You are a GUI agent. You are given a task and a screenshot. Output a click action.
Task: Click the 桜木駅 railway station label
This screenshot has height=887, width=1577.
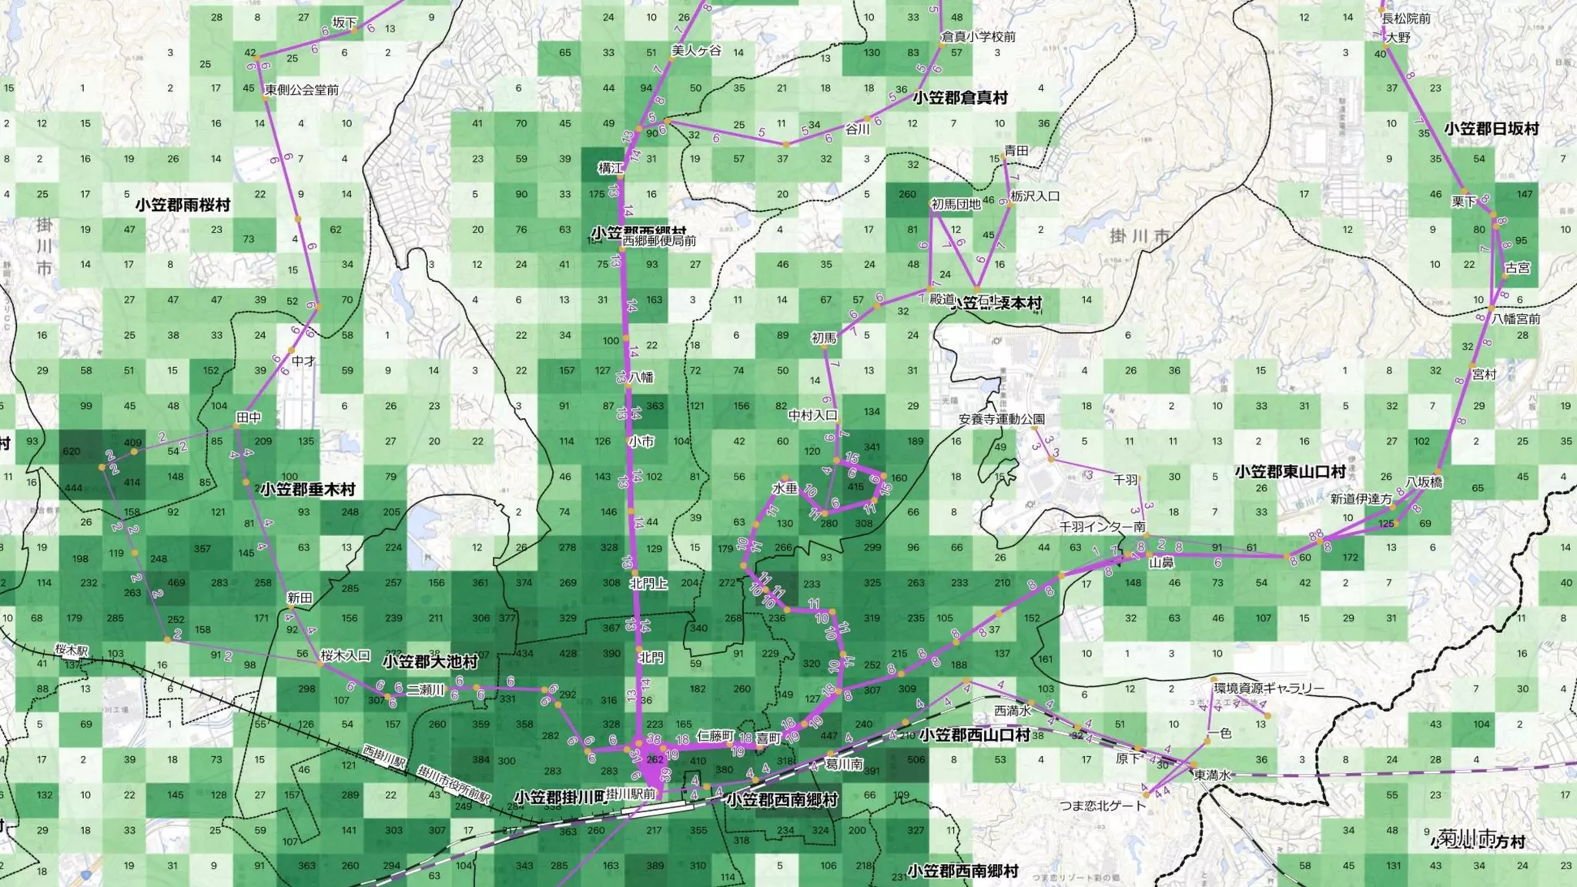(72, 650)
